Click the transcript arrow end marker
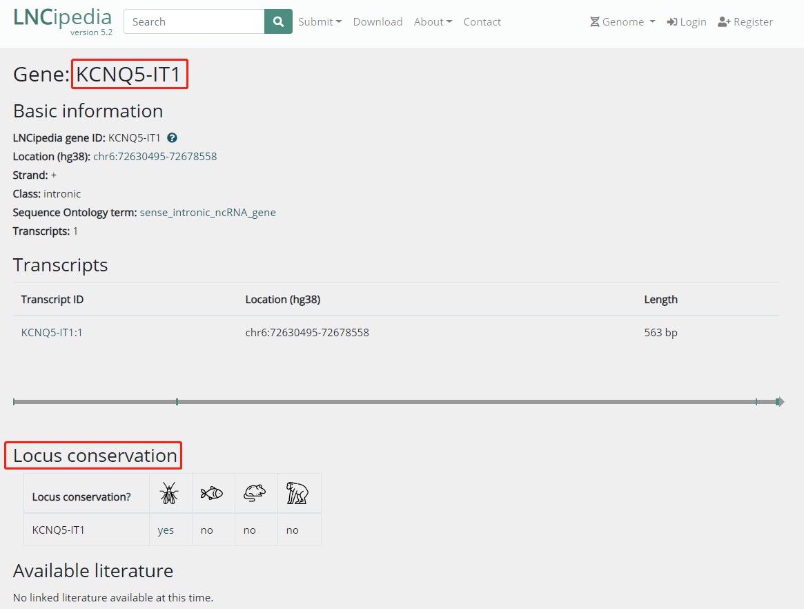Viewport: 804px width, 609px height. click(x=780, y=402)
